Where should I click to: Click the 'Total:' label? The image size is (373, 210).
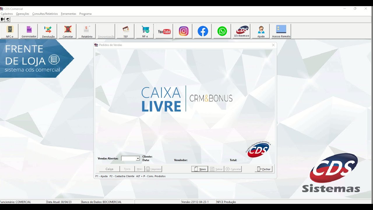click(x=233, y=160)
